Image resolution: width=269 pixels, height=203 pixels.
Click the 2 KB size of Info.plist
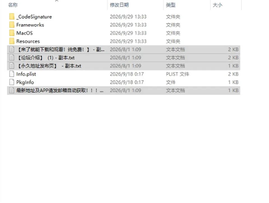(x=233, y=74)
